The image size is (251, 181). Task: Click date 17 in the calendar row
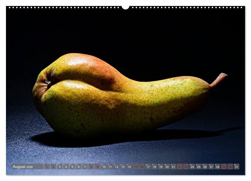click(x=148, y=167)
